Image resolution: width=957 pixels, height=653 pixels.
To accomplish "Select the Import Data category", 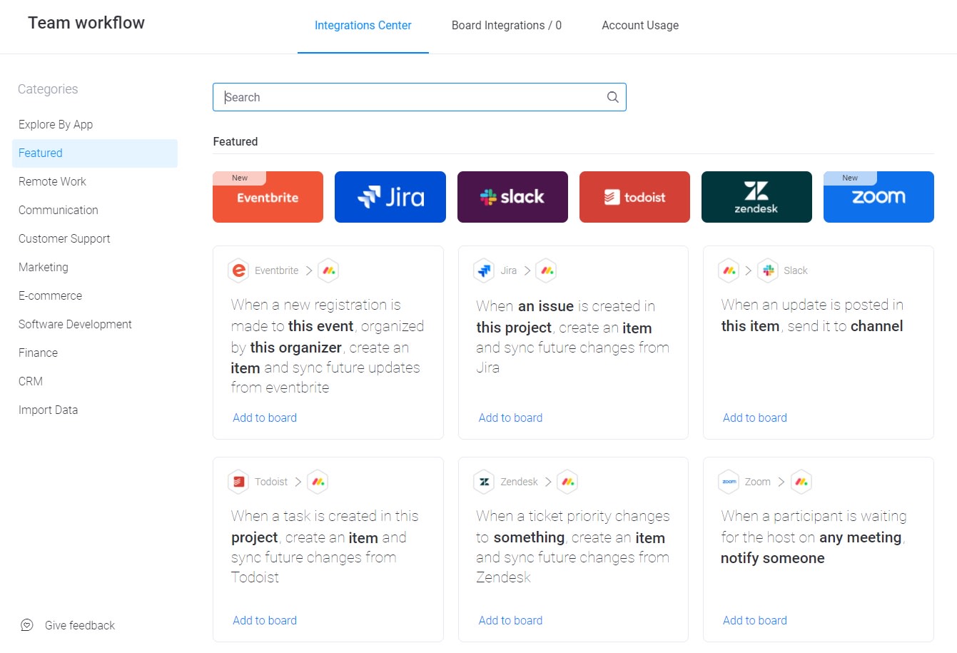I will [95, 410].
